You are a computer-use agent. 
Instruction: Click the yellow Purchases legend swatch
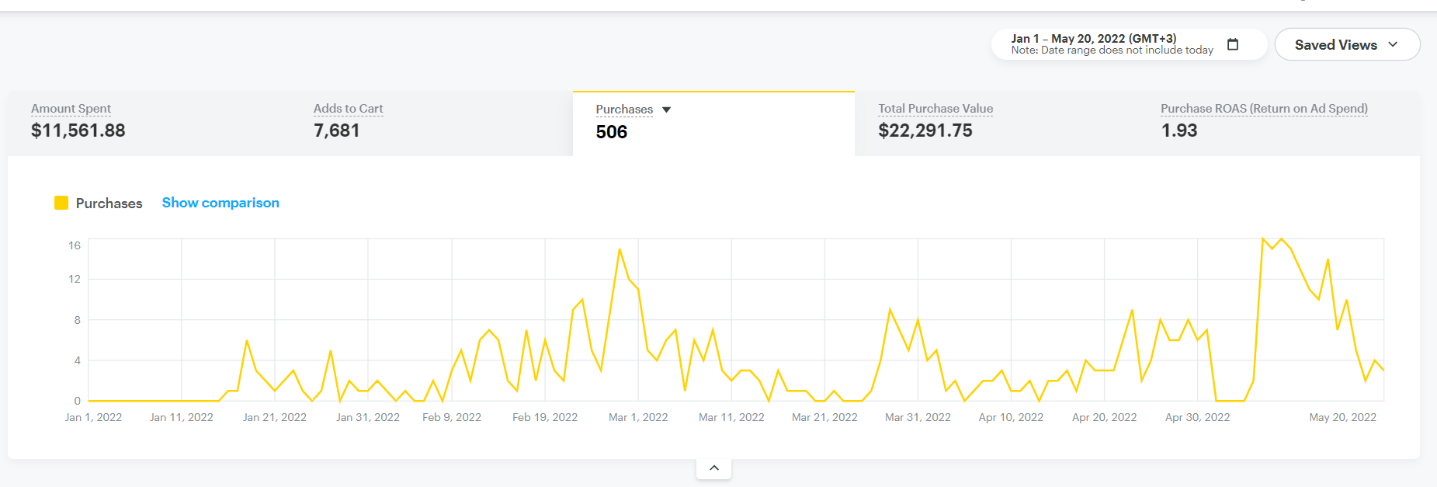coord(61,203)
